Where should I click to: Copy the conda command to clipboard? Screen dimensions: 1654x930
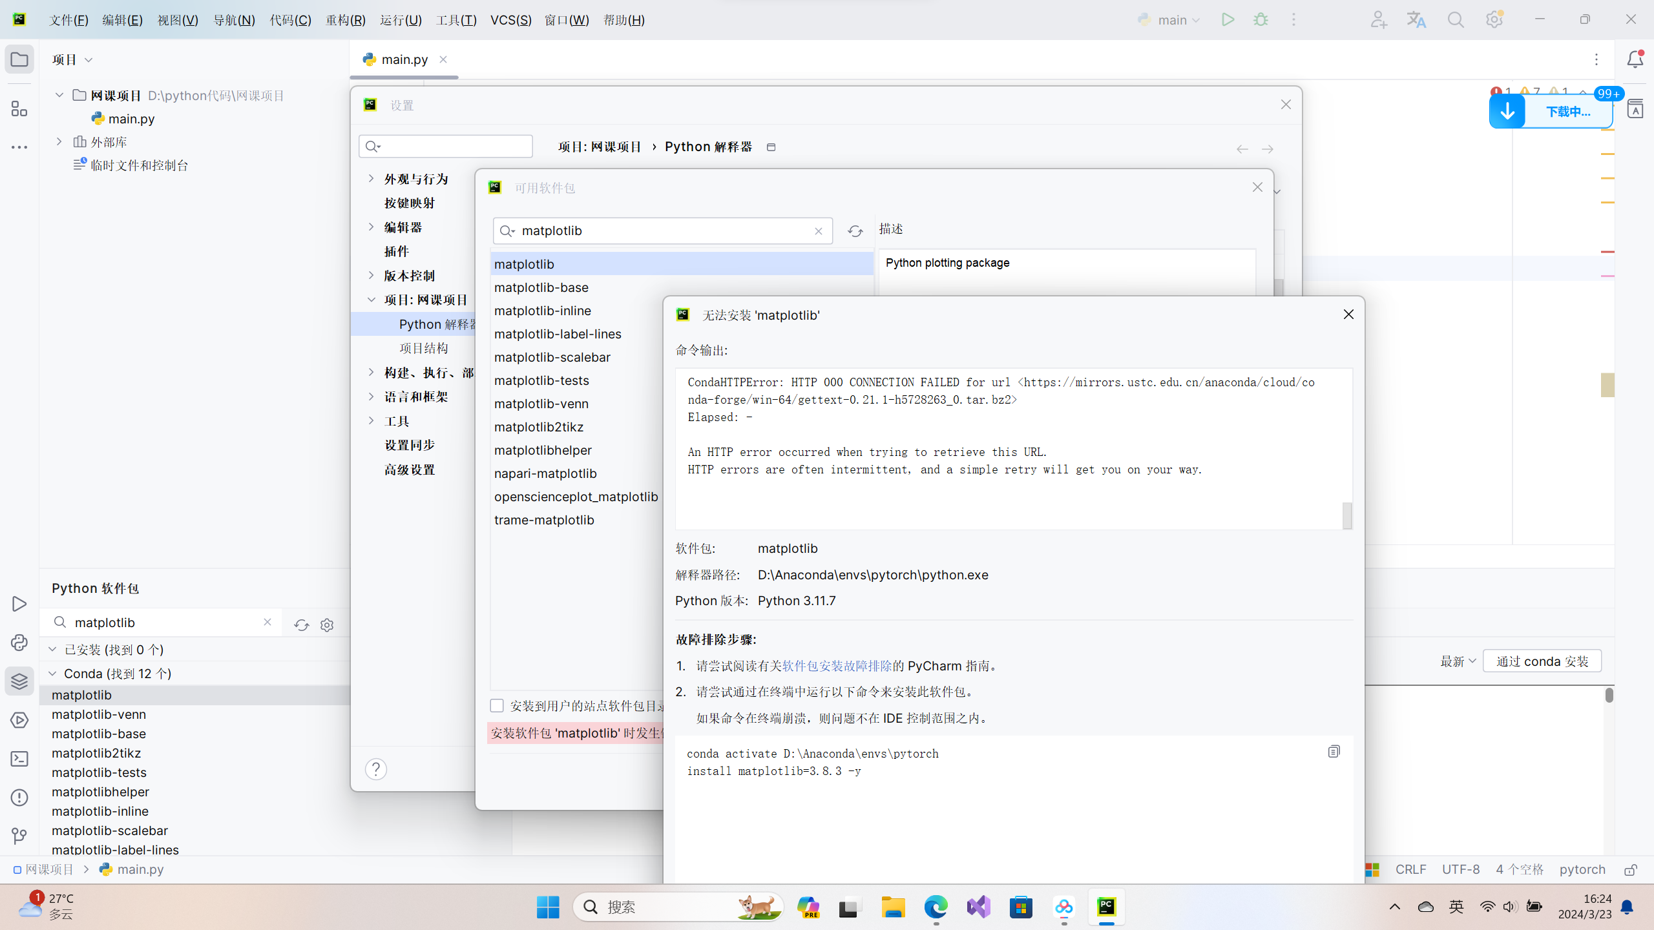(1334, 751)
